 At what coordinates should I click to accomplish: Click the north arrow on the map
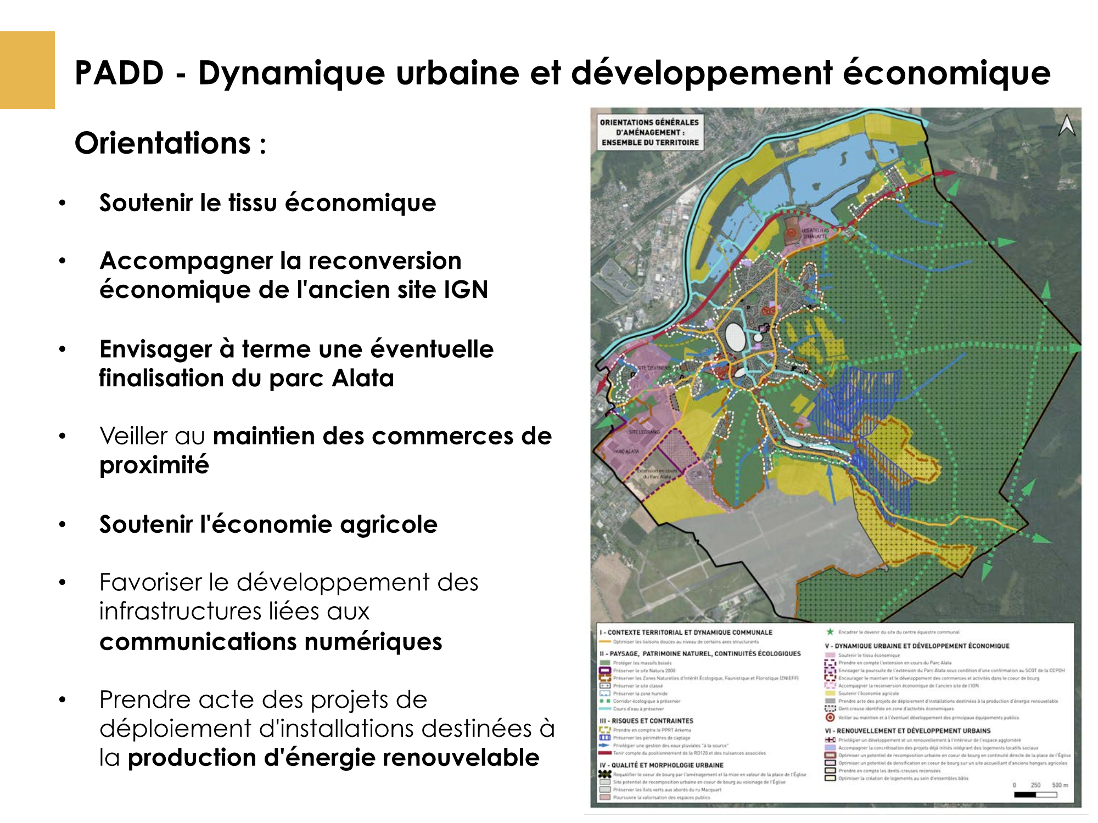(x=1067, y=125)
